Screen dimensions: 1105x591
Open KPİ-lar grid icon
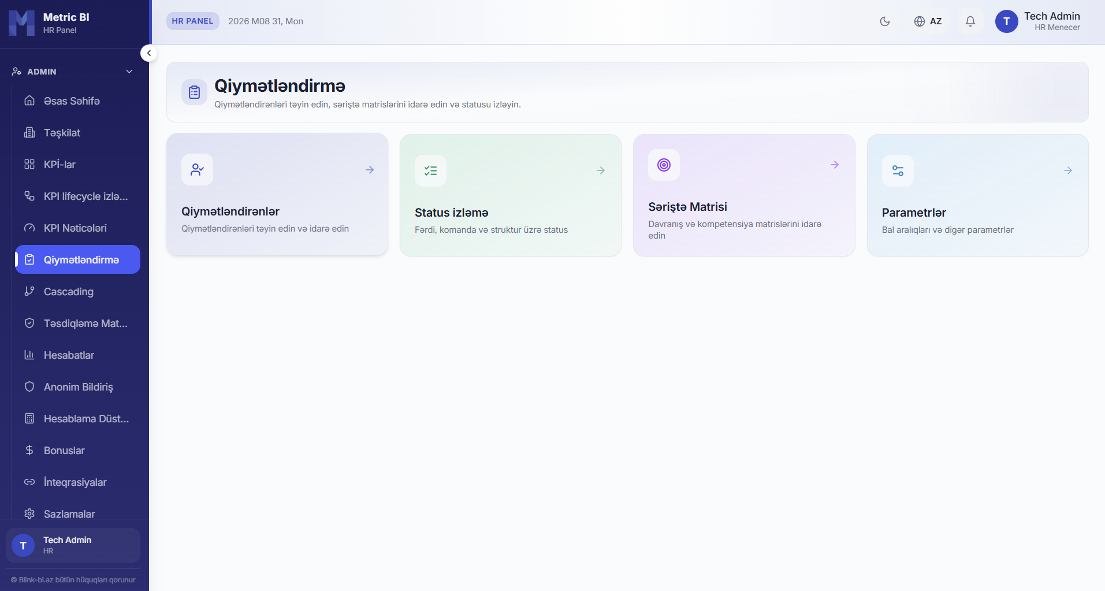pos(29,164)
